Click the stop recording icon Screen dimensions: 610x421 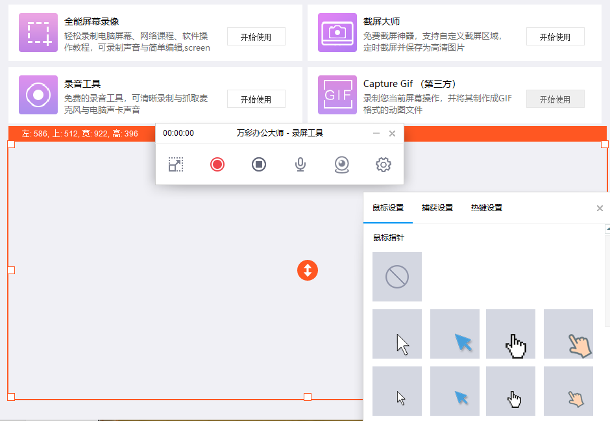[259, 164]
